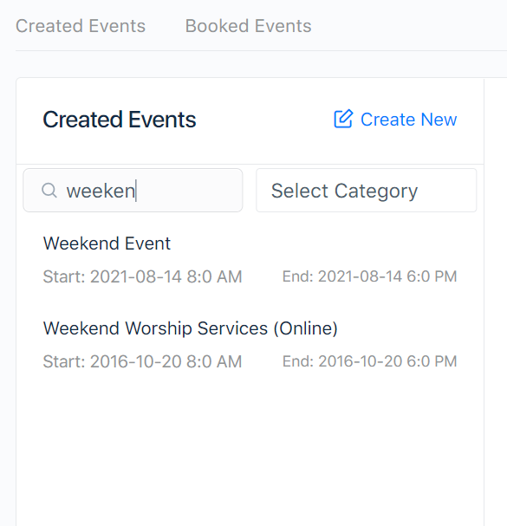Image resolution: width=507 pixels, height=526 pixels.
Task: Click the End 2021-08-14 6:0 PM text
Action: [x=369, y=276]
